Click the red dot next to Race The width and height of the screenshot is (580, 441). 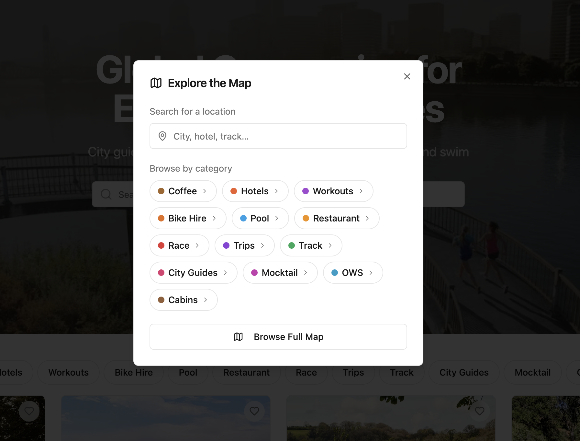161,245
